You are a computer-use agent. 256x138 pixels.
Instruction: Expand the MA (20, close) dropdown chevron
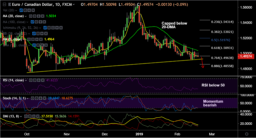[x=26, y=16]
